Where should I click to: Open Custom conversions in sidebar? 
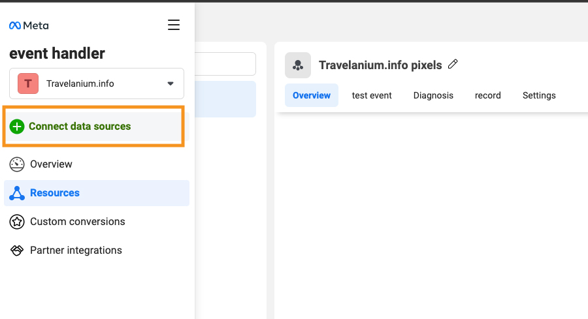(77, 222)
